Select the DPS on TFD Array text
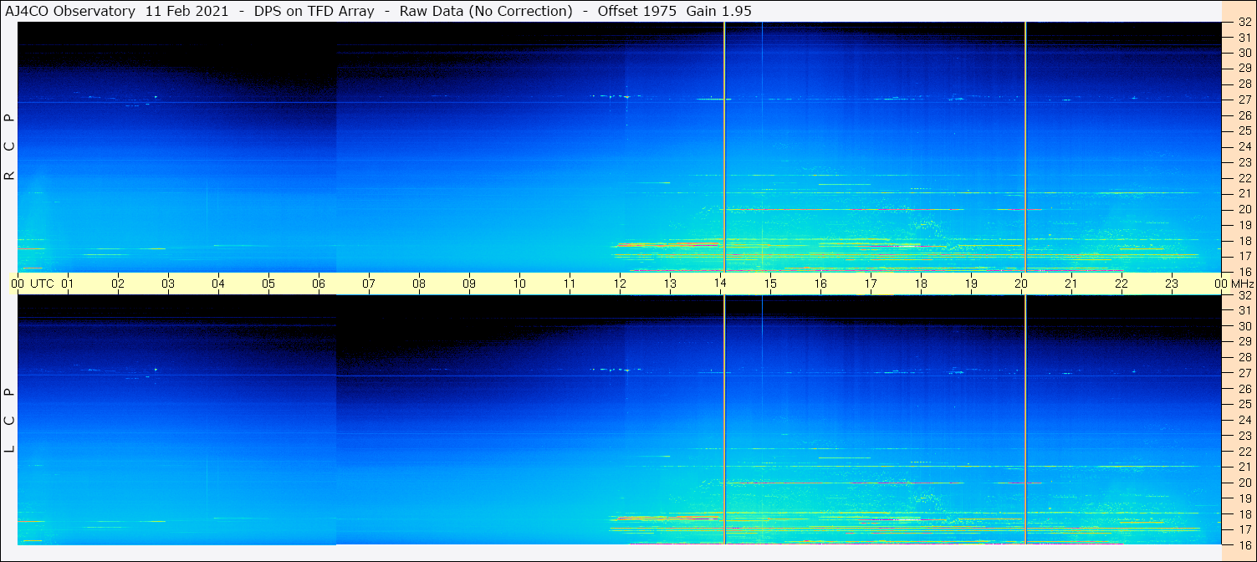This screenshot has height=562, width=1257. (314, 11)
